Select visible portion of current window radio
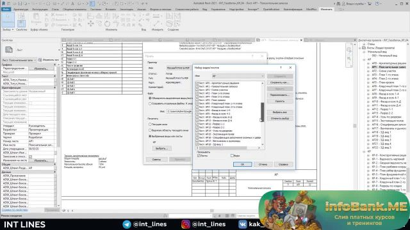 (150, 130)
